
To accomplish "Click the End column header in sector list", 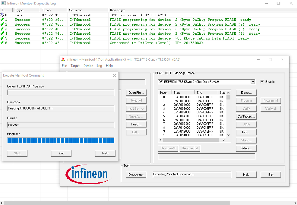I will click(x=206, y=93).
